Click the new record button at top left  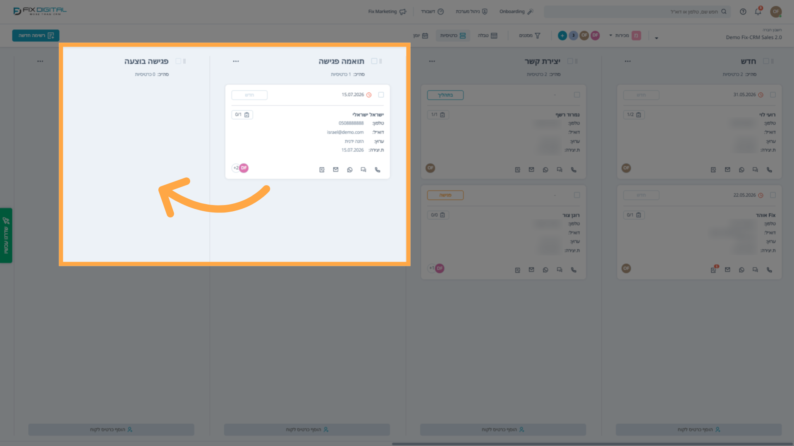(36, 36)
